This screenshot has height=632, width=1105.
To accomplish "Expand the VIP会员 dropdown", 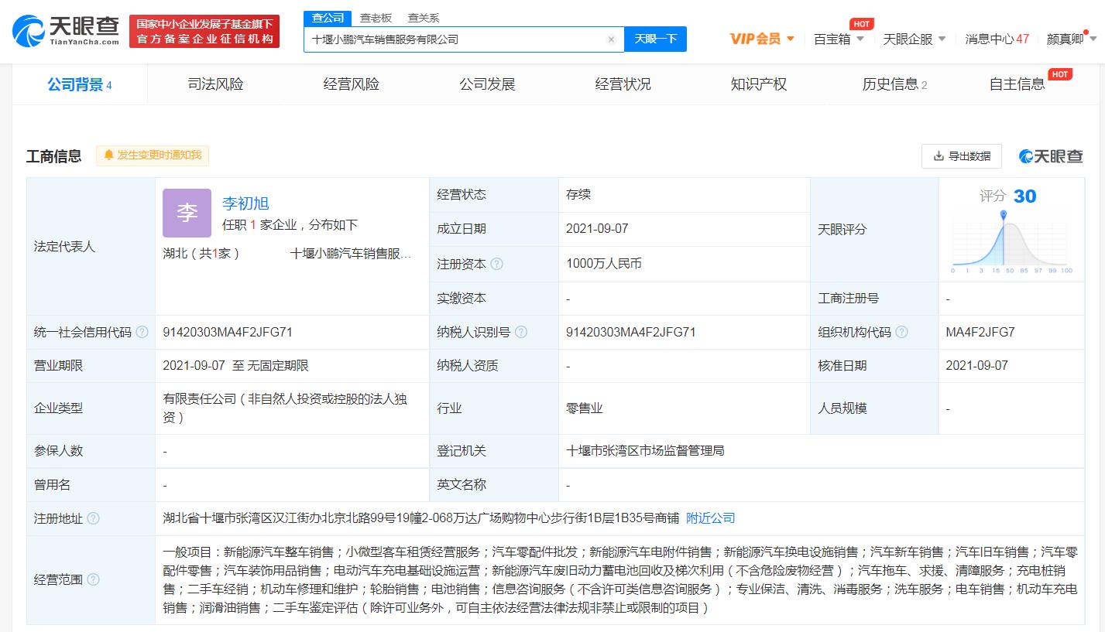I will 762,39.
